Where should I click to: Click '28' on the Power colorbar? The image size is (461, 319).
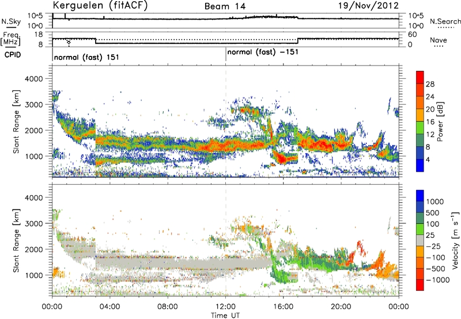tap(430, 84)
